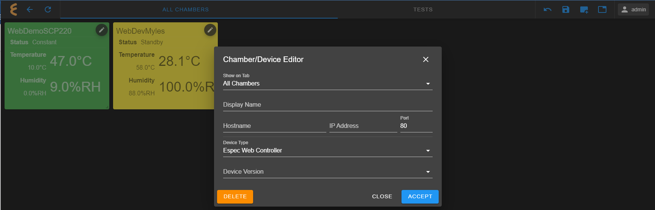Edit the WebDevMyles chamber with pencil icon

210,30
